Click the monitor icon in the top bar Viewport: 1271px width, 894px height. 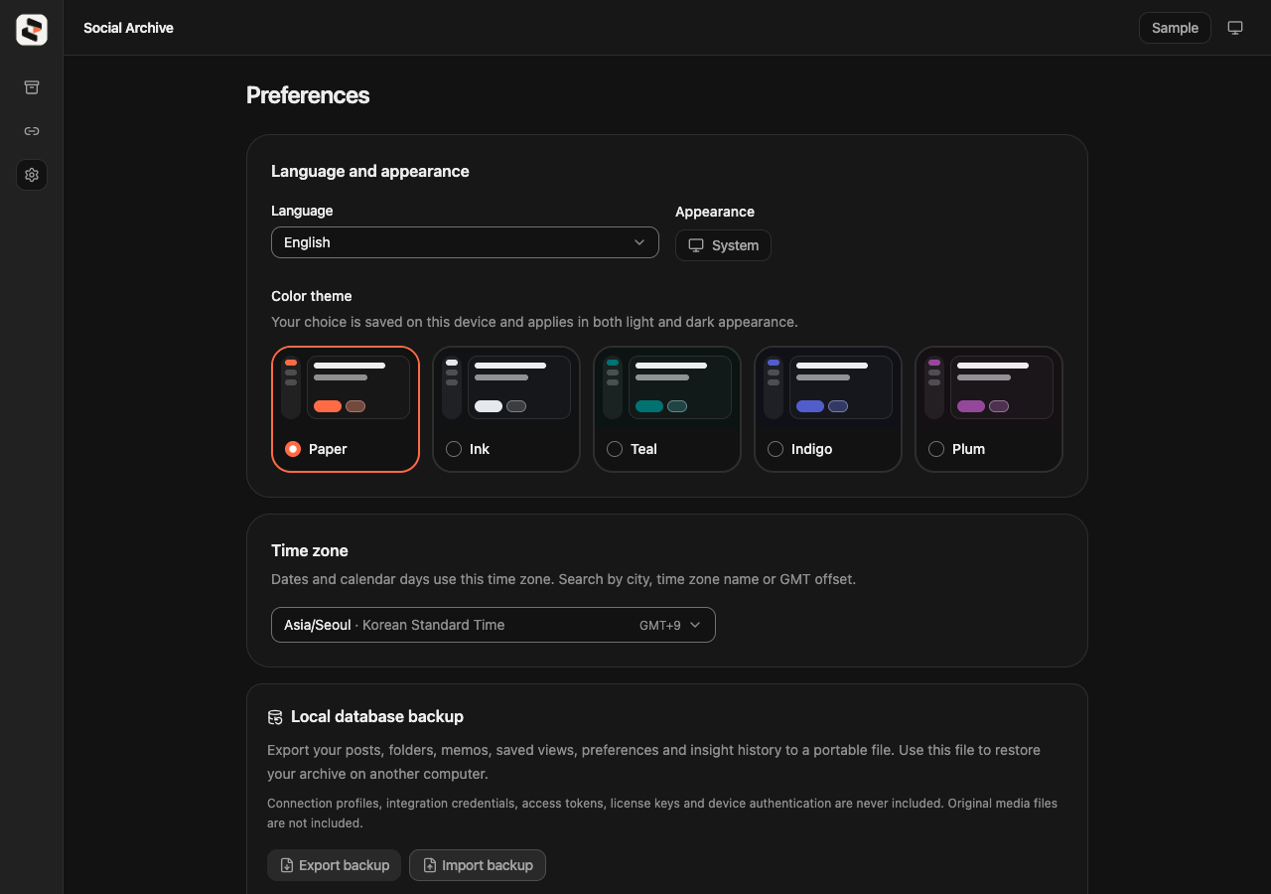click(1235, 28)
